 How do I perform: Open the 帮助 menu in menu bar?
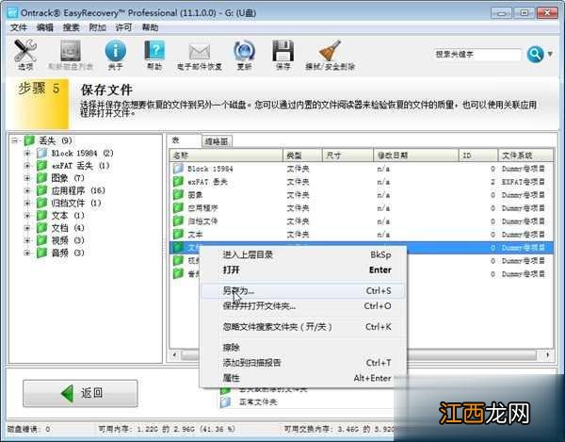[150, 27]
